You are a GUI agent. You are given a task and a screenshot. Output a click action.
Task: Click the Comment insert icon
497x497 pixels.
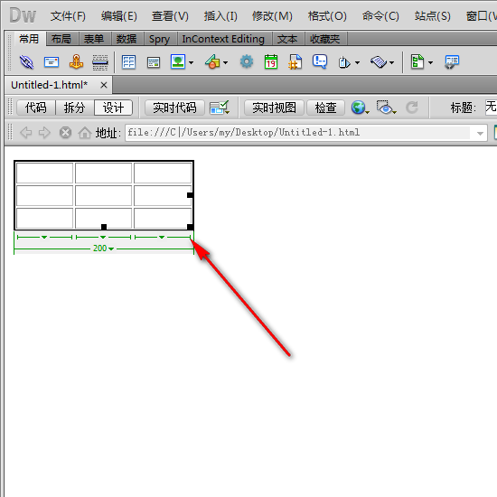tap(320, 61)
